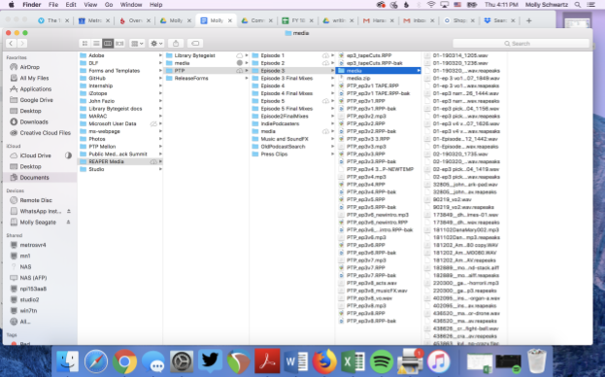Open the Help menu

coord(156,5)
